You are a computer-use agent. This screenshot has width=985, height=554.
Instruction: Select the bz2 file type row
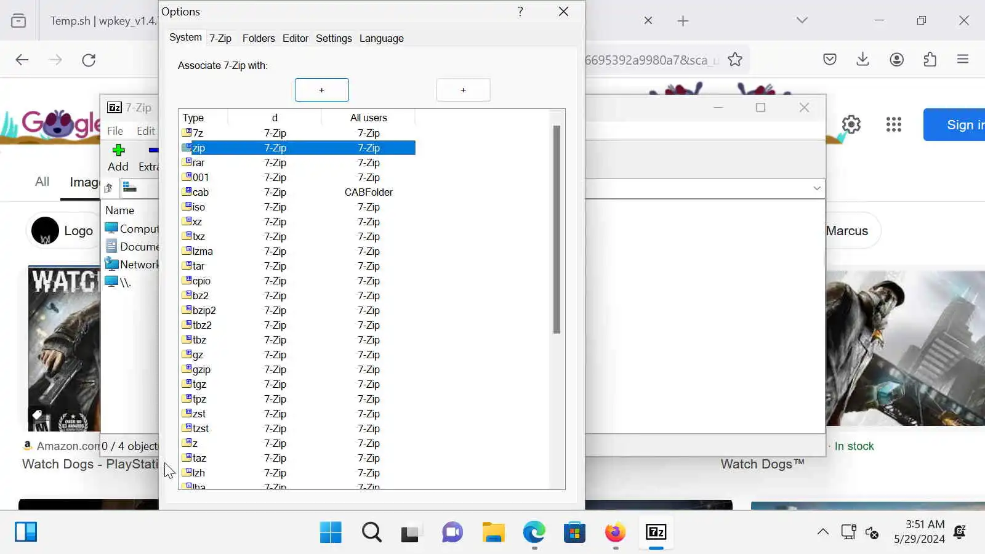(298, 295)
